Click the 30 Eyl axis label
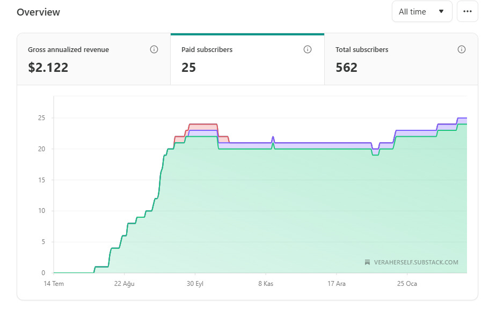Image resolution: width=496 pixels, height=310 pixels. pyautogui.click(x=195, y=284)
